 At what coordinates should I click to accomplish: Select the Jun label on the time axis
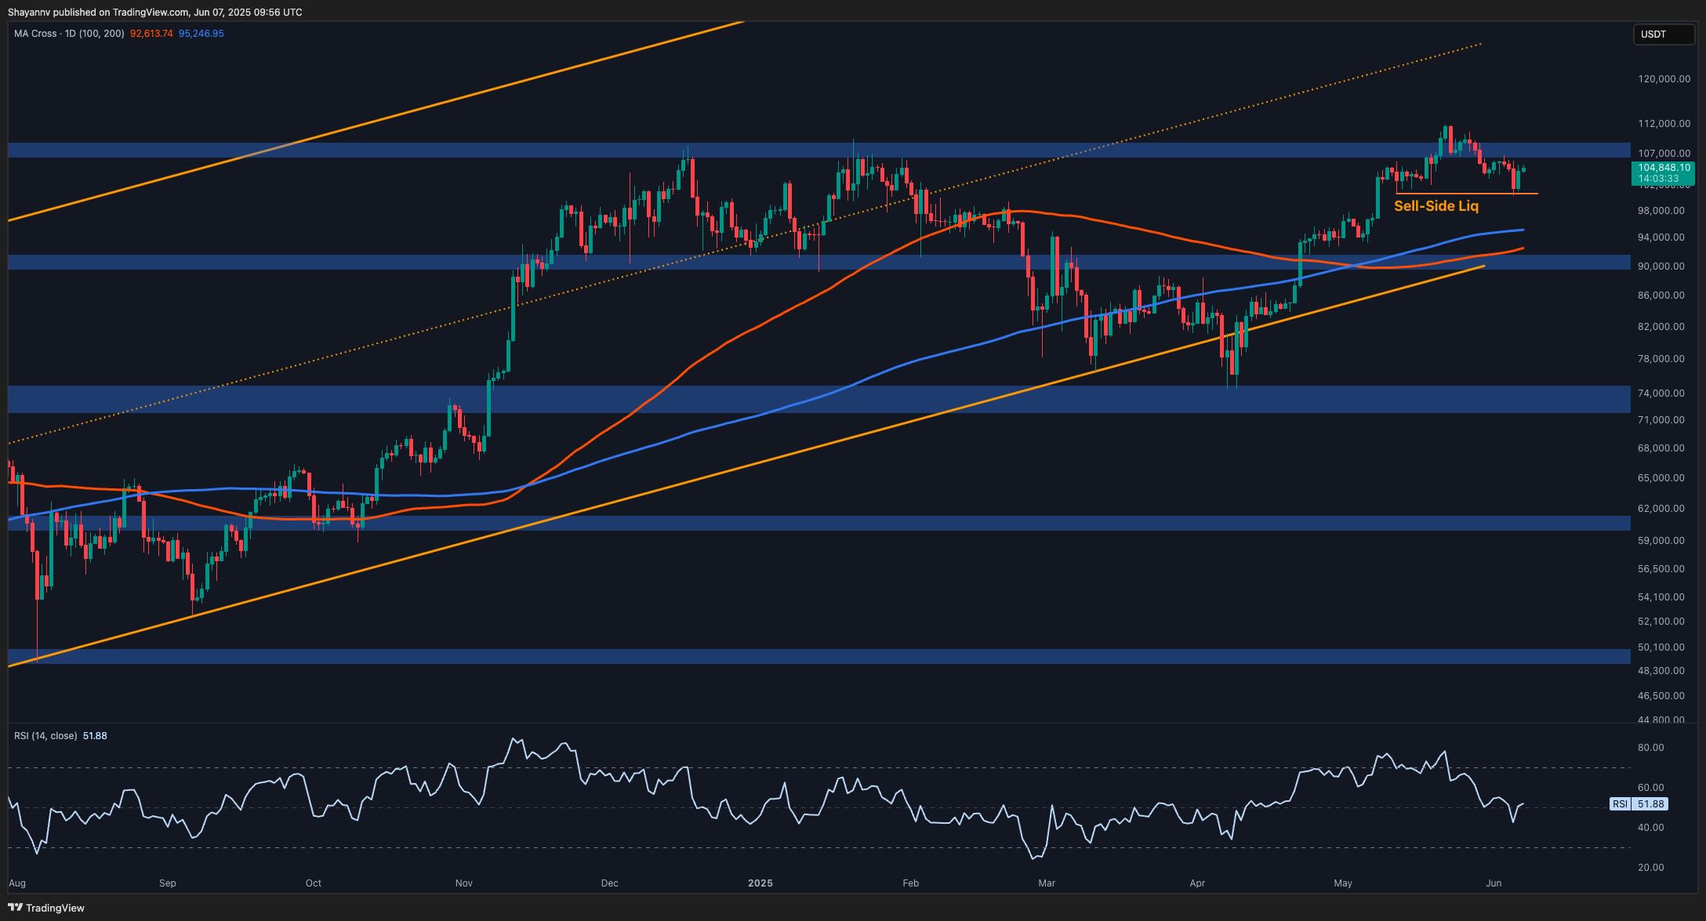[x=1494, y=883]
